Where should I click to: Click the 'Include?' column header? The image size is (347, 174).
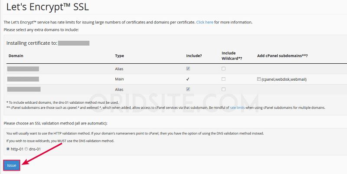point(194,56)
